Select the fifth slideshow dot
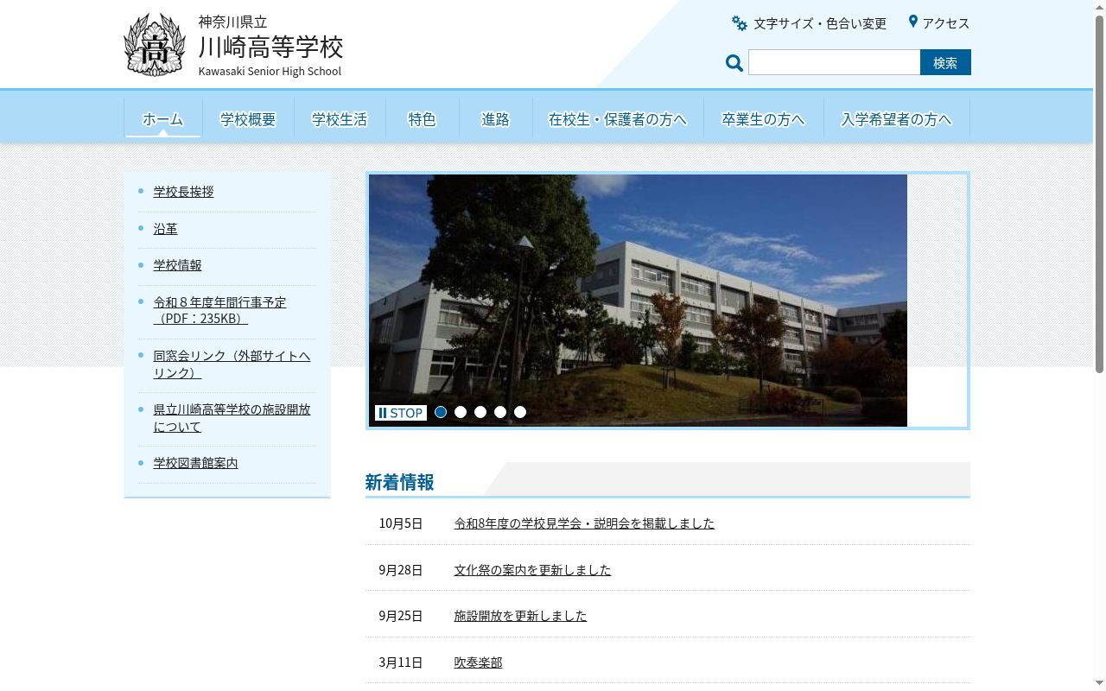 coord(520,412)
